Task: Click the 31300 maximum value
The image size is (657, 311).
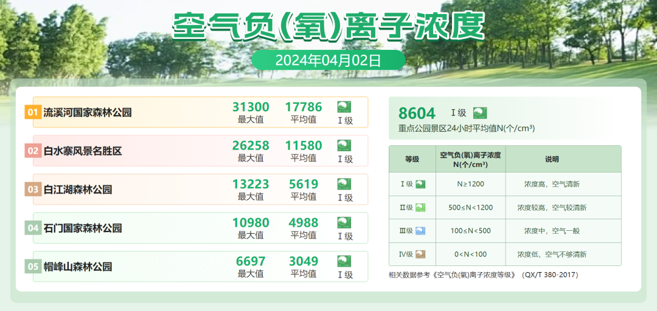Action: [251, 107]
